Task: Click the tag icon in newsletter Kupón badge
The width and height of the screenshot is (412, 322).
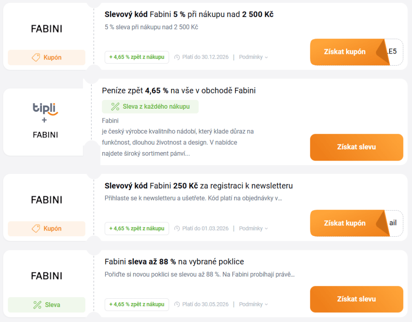Action: click(36, 229)
